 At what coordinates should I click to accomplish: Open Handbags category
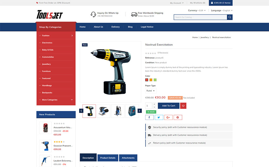pos(47,85)
